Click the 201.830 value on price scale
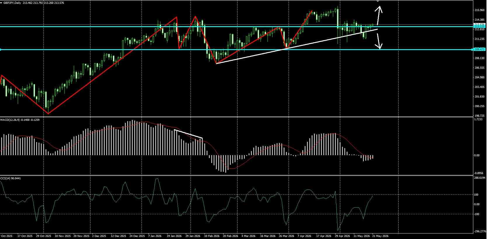Image resolution: width=487 pixels, height=239 pixels. pos(479,97)
